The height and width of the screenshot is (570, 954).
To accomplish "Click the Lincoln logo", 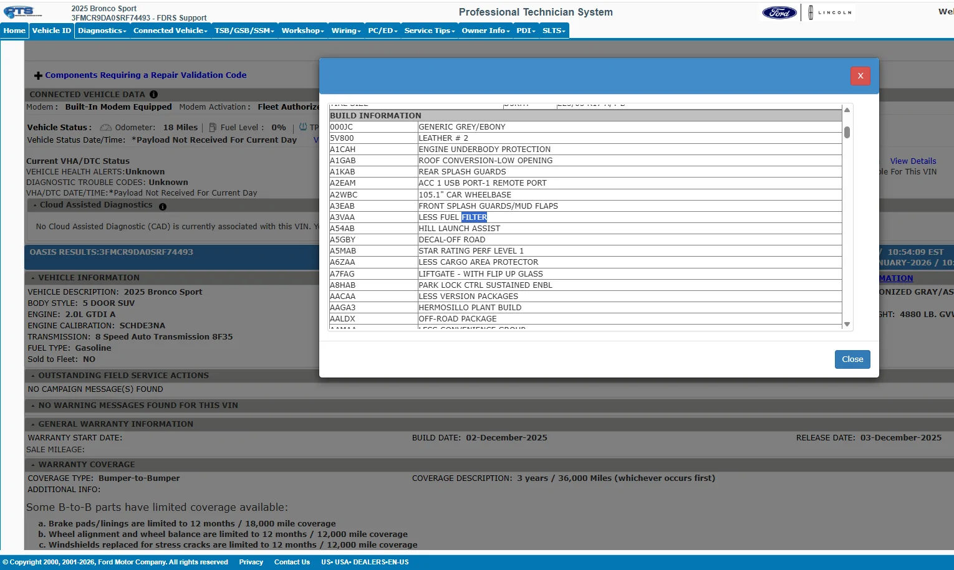I will coord(830,12).
